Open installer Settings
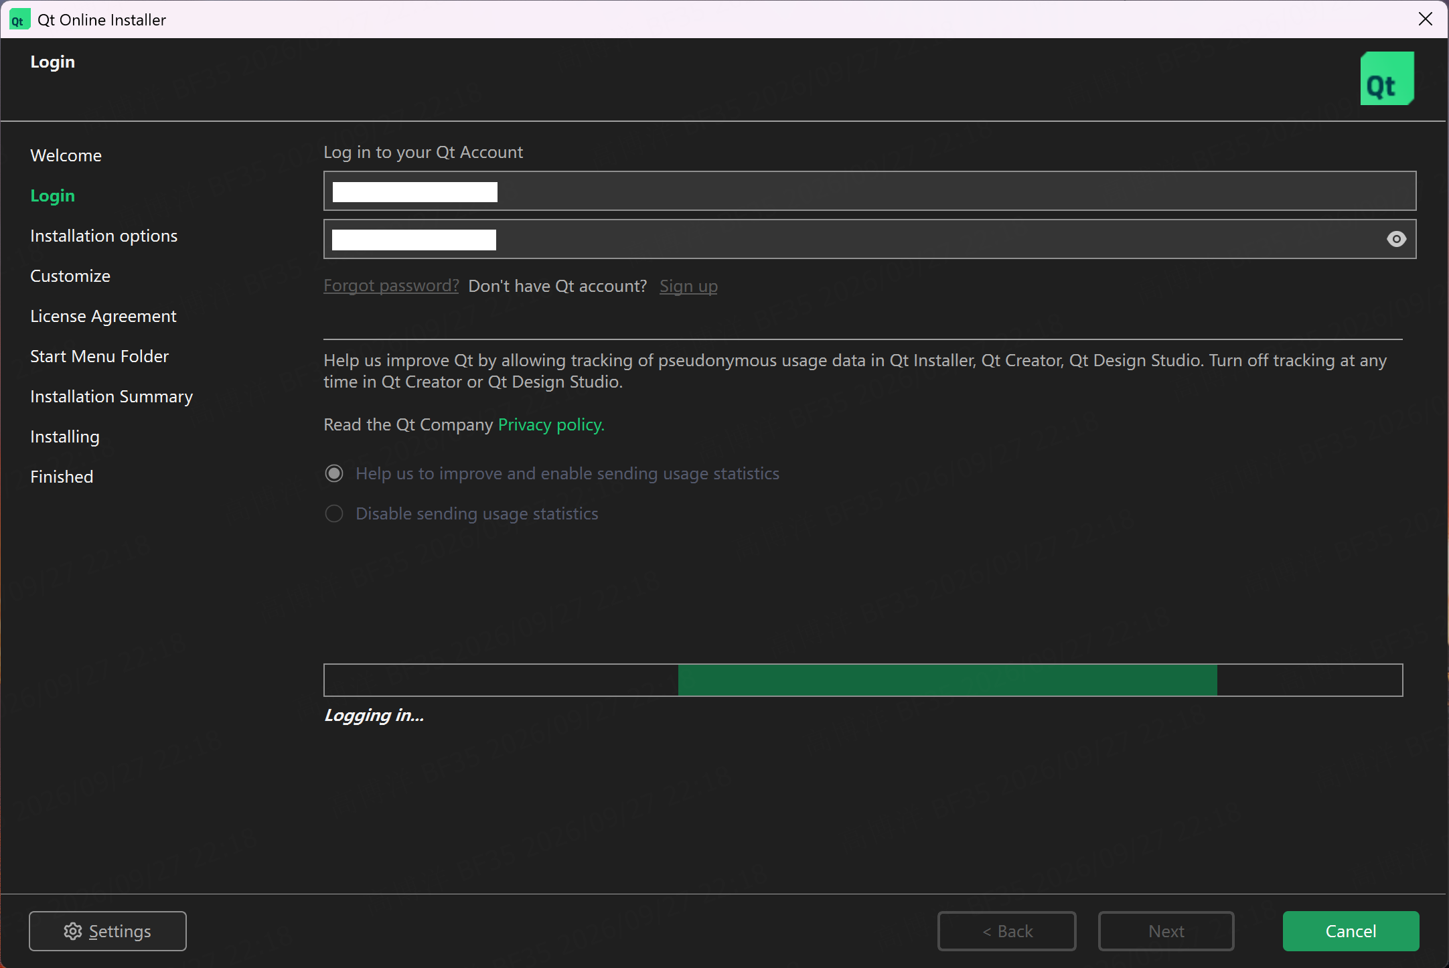 coord(108,931)
